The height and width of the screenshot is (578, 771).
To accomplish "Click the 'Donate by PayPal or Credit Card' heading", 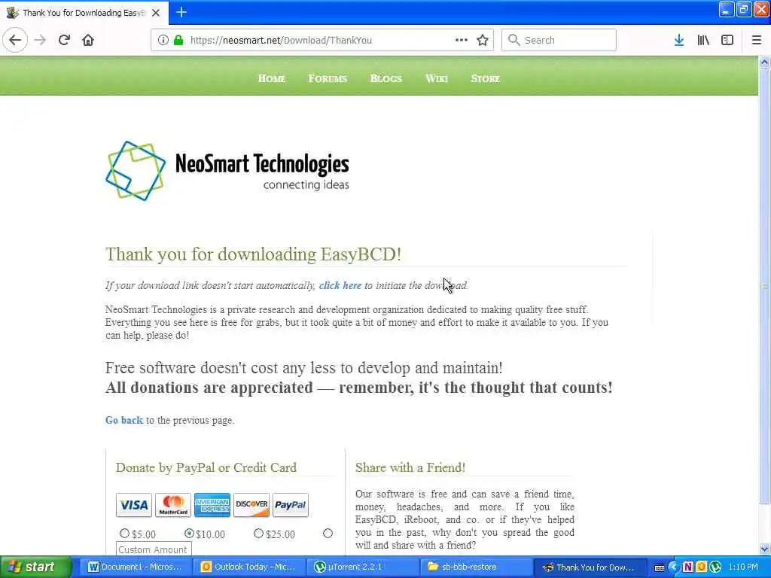I will click(206, 467).
